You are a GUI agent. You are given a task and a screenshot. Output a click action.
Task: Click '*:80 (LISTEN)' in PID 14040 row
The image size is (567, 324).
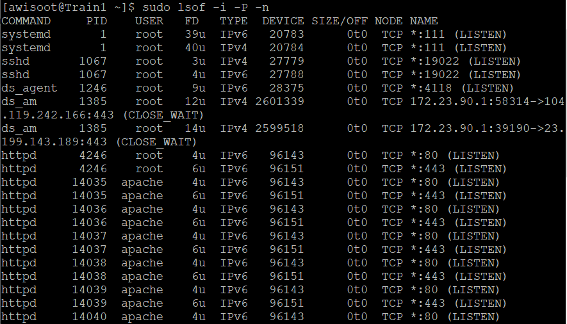click(x=456, y=317)
